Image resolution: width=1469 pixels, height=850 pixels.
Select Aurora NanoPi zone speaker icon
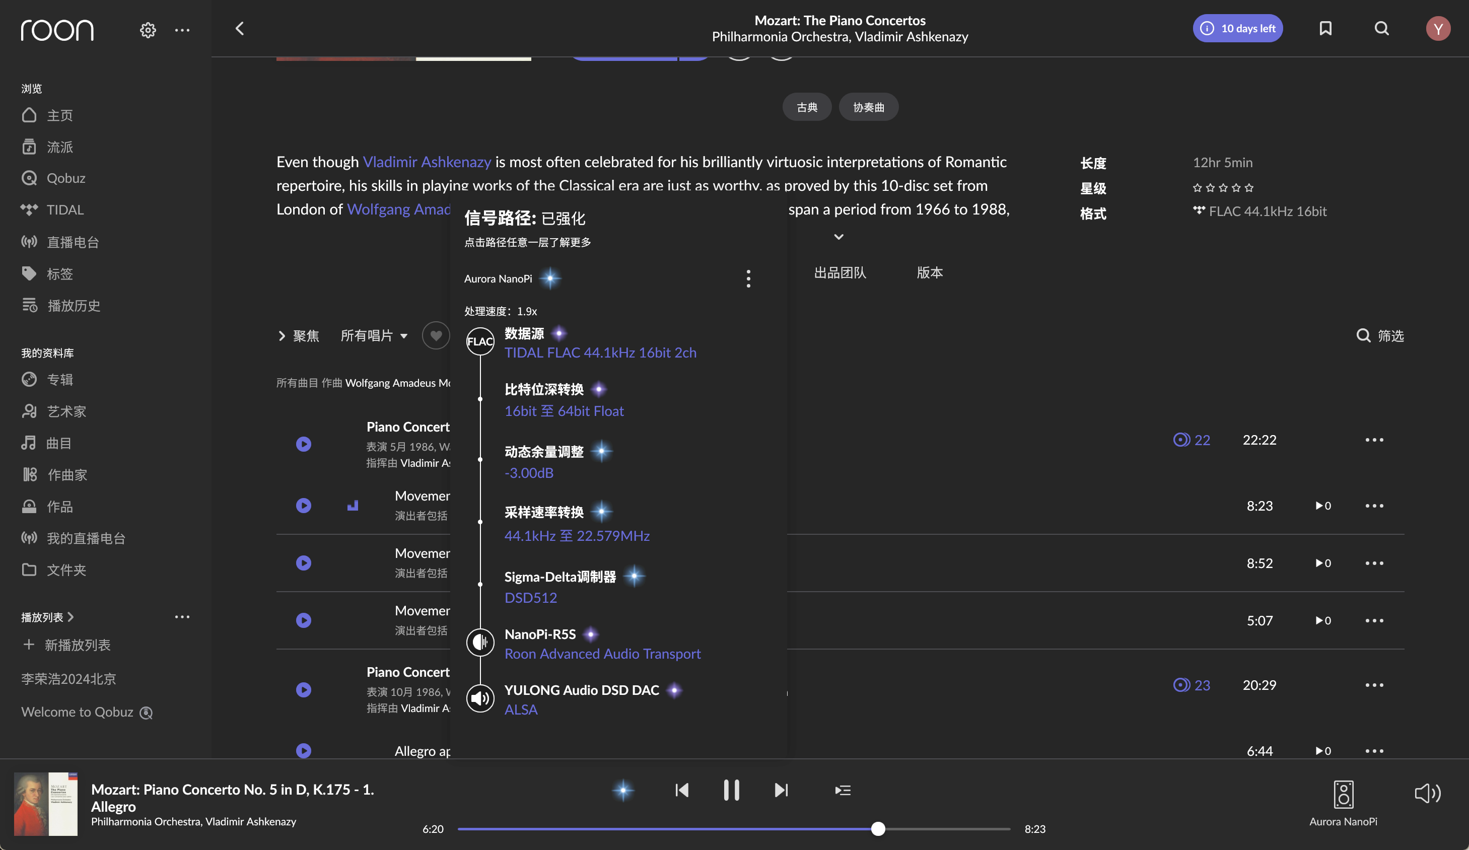point(1343,794)
